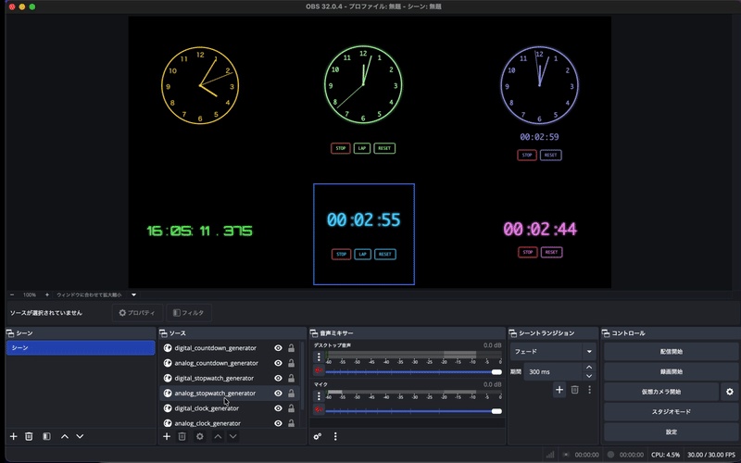Open audio mixer menu dots at bottom

[x=335, y=436]
